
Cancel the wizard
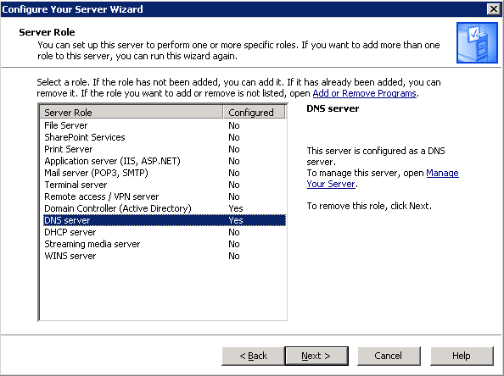pyautogui.click(x=389, y=356)
